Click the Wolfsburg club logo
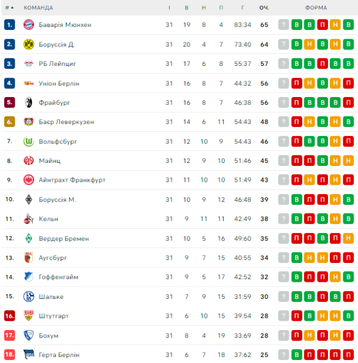Screen dimensions: 358x363 [x=28, y=141]
